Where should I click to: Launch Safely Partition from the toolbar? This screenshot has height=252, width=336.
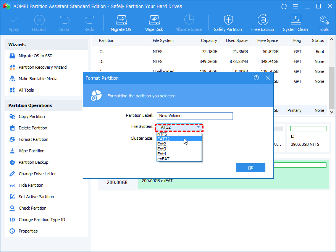tap(228, 23)
